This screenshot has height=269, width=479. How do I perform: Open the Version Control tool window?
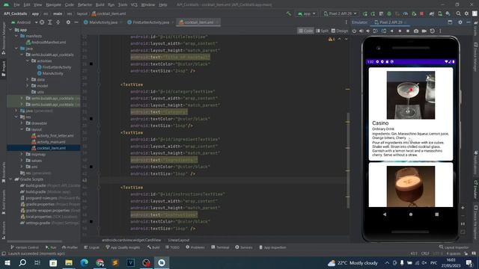tap(25, 247)
